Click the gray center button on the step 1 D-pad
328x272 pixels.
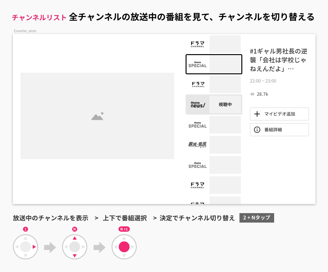tap(26, 247)
